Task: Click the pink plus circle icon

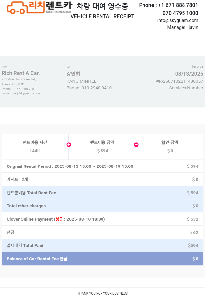Action: [69, 145]
